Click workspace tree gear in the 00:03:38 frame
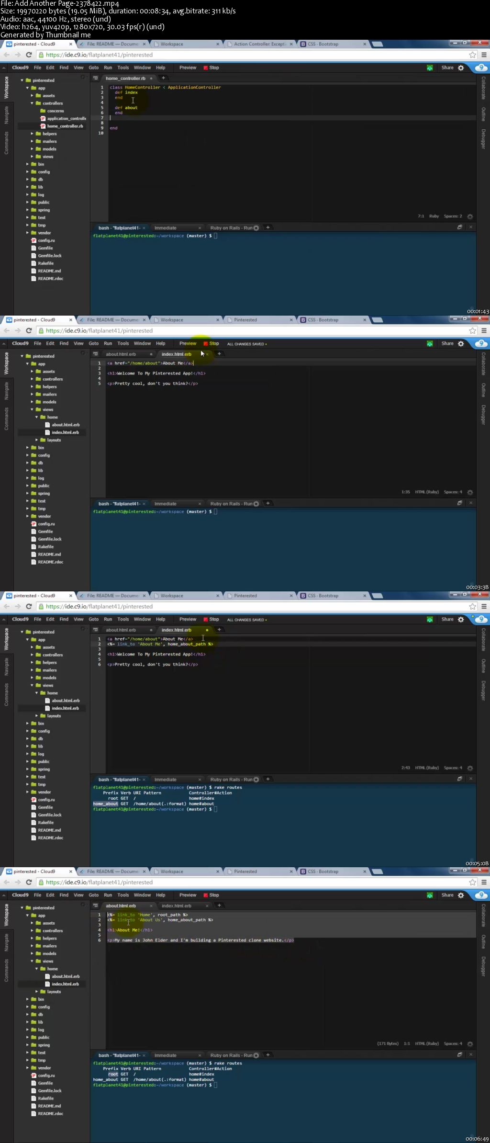 (83, 353)
